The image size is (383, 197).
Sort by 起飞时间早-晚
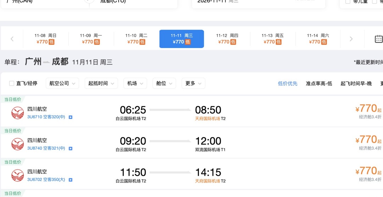(356, 84)
